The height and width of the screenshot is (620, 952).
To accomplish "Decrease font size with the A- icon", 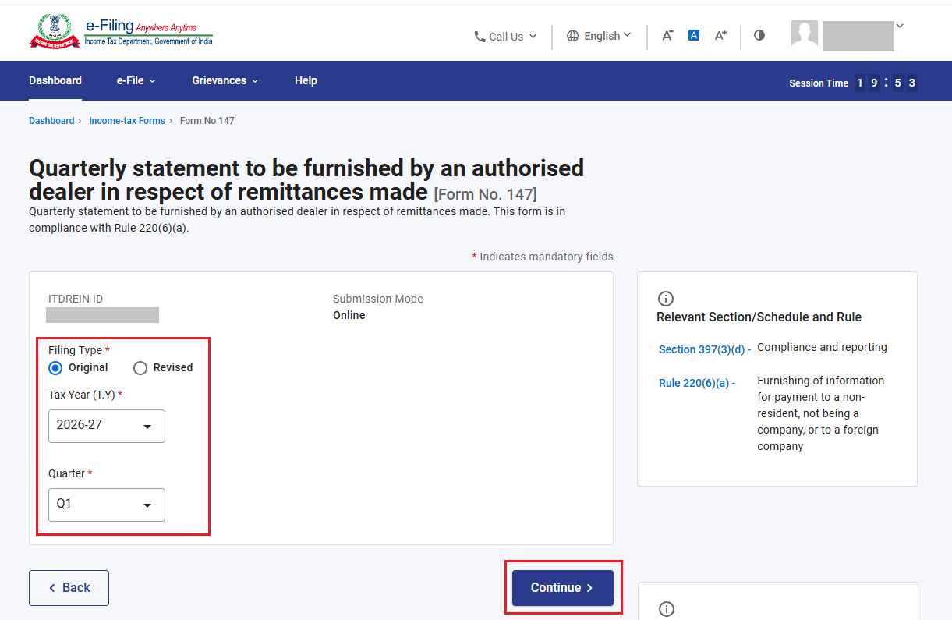I will click(667, 35).
